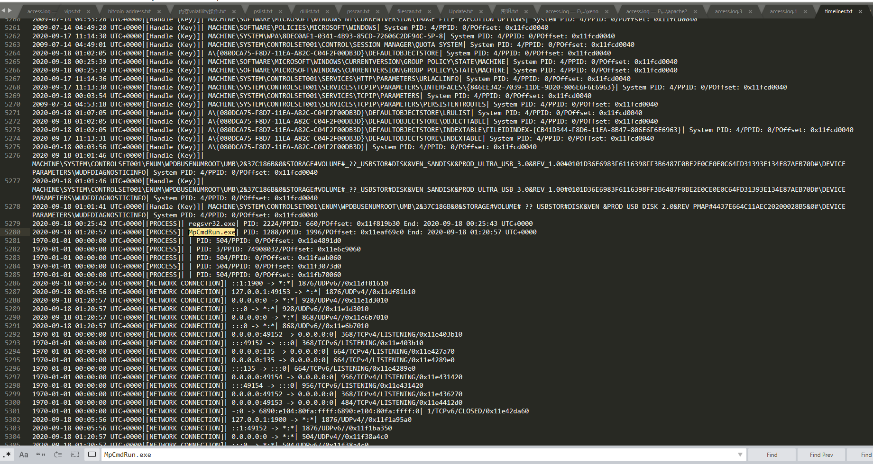
Task: Switch to pslist.txt tab
Action: (263, 11)
